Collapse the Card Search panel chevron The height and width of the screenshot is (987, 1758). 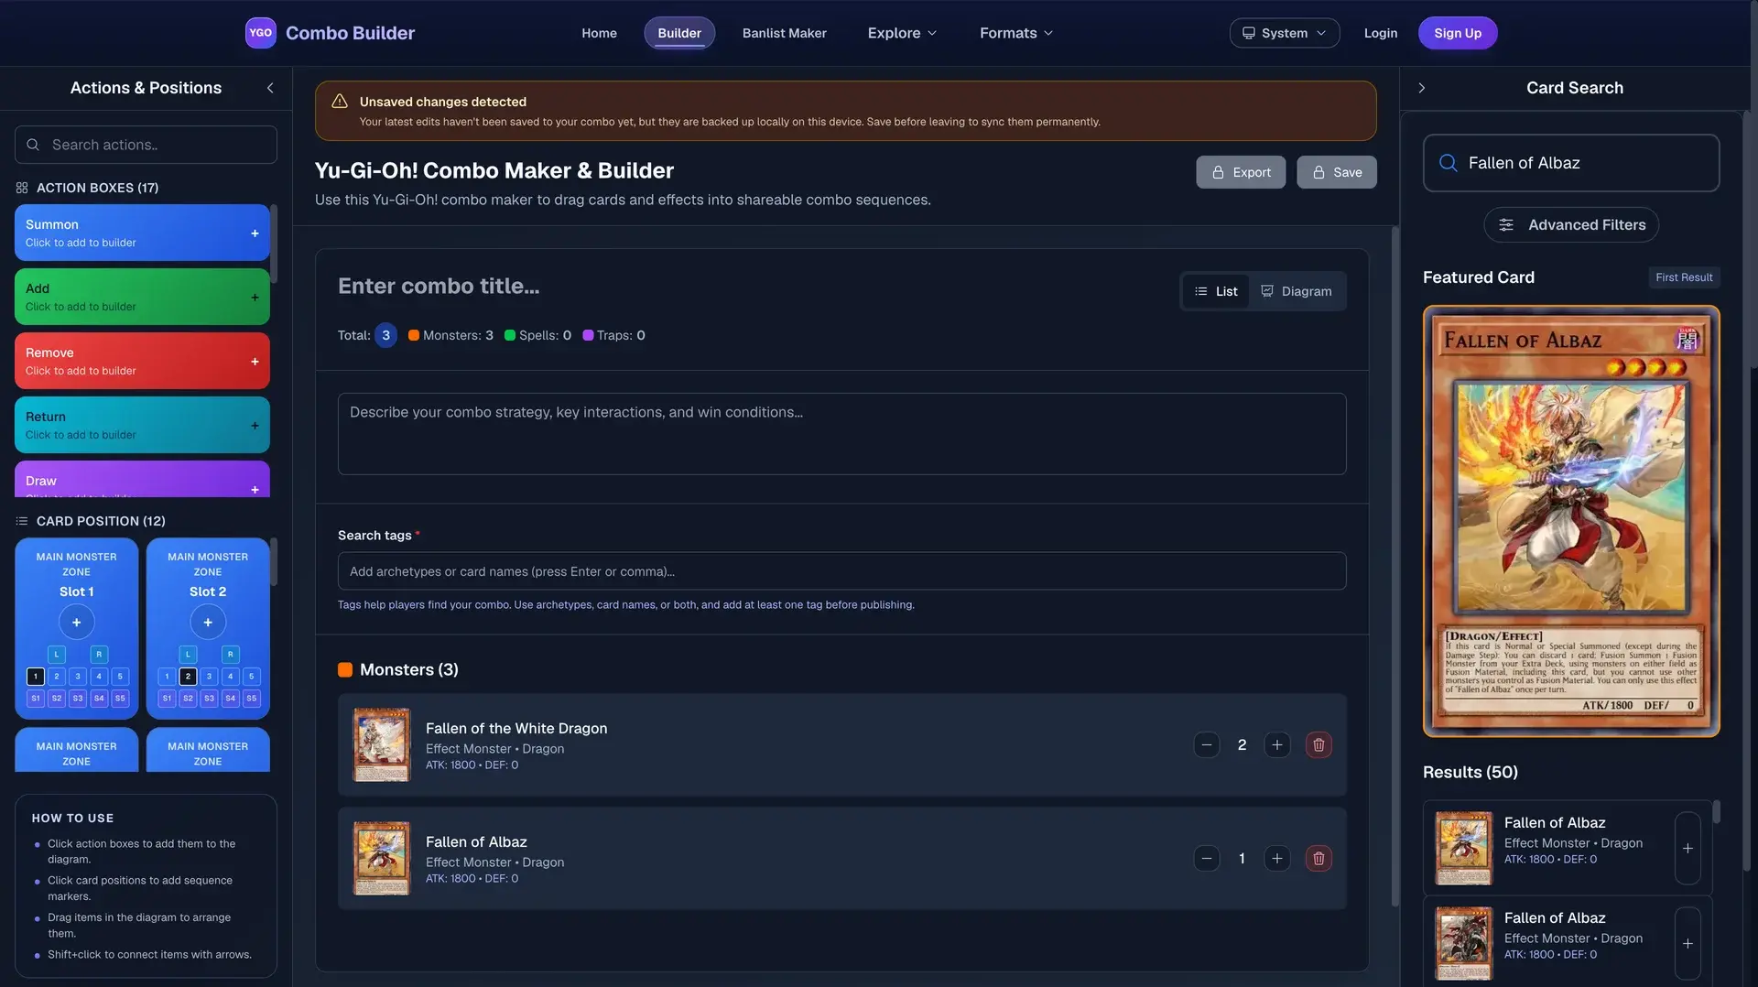point(1421,88)
